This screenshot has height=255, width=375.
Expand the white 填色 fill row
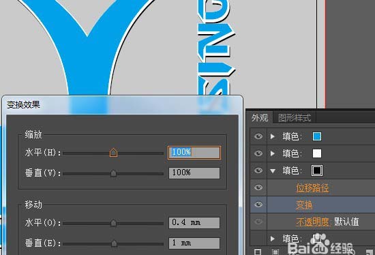[x=273, y=153]
